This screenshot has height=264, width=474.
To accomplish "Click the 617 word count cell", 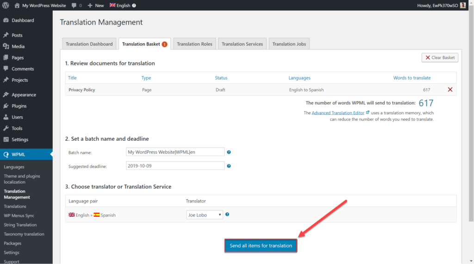I will coord(426,90).
